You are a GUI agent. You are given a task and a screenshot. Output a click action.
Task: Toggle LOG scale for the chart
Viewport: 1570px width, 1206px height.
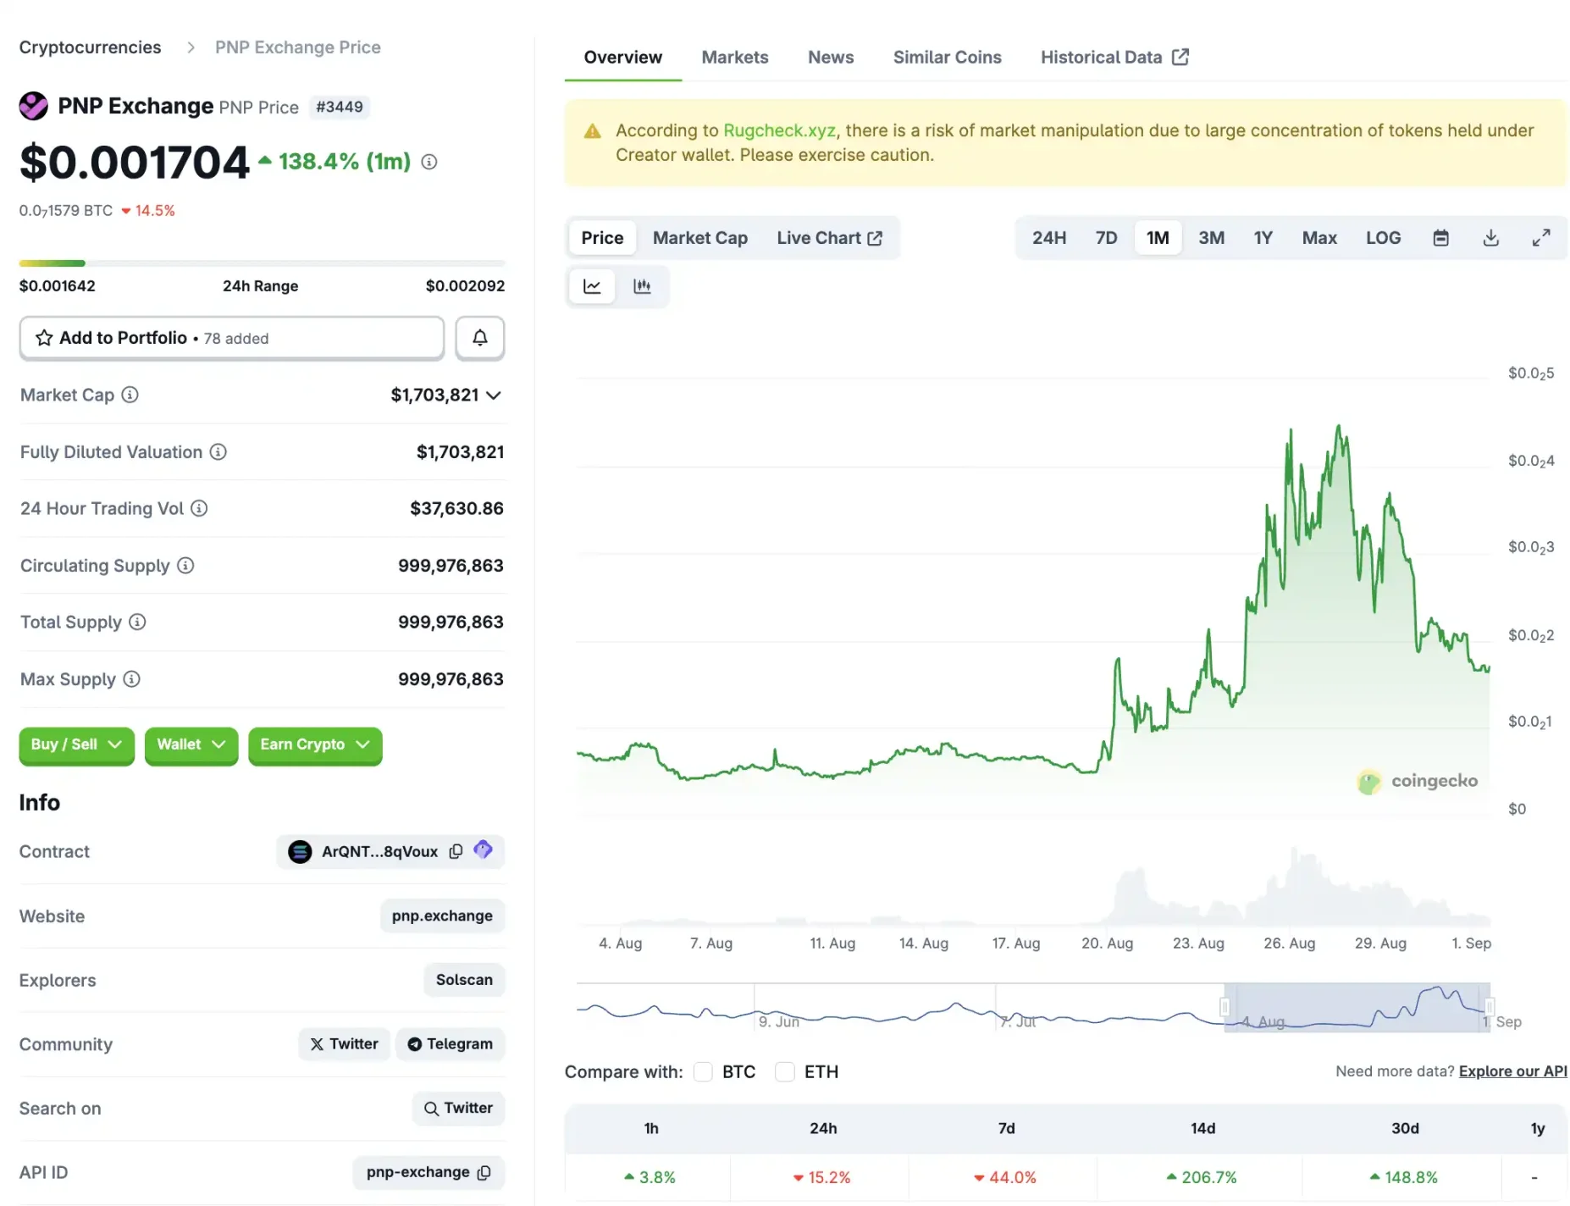[x=1383, y=237]
